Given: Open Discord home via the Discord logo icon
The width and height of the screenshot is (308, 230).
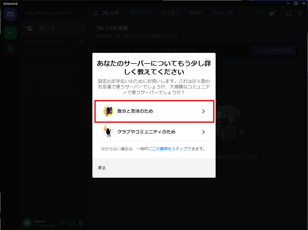Looking at the screenshot, I should (10, 14).
